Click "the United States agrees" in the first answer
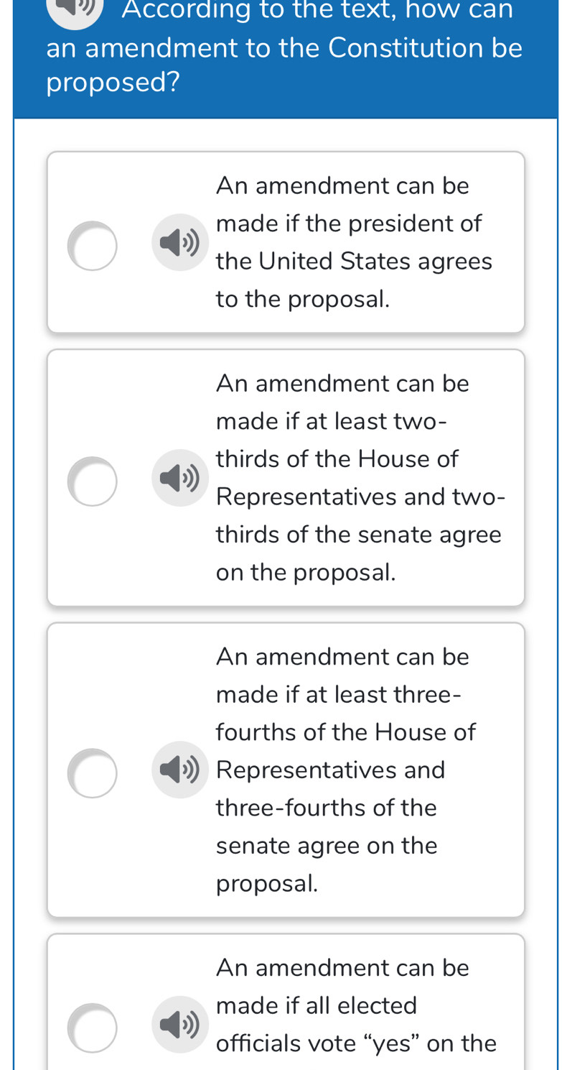 (x=354, y=261)
